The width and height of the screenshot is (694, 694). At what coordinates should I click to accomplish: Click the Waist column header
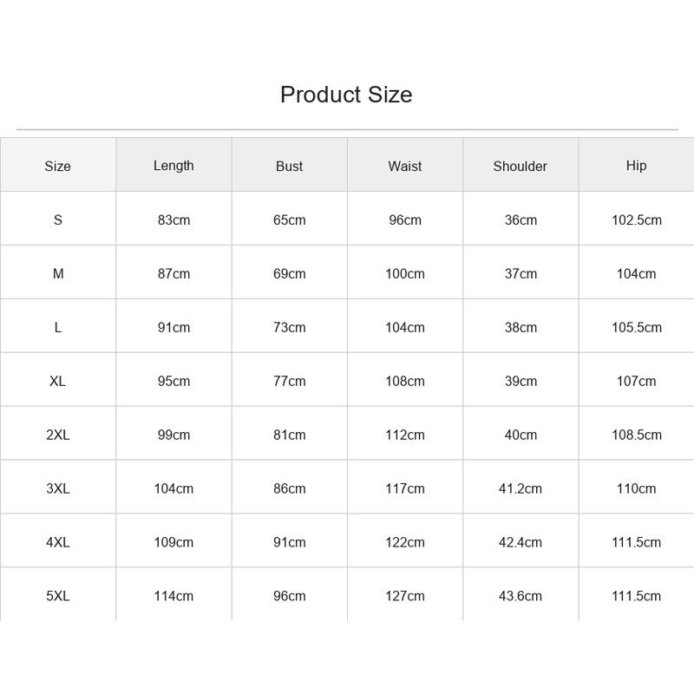(x=405, y=166)
